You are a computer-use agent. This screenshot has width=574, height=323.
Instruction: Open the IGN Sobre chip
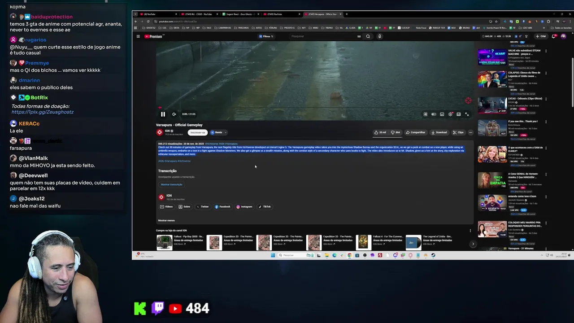coord(184,207)
